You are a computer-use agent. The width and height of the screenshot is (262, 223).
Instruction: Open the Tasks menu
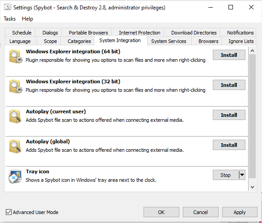pos(10,19)
